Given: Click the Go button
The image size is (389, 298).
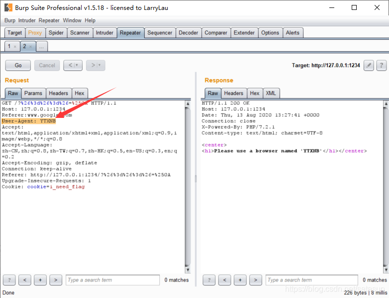Looking at the screenshot, I should coord(18,66).
